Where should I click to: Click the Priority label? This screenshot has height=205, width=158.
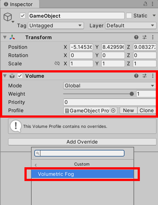(x=16, y=102)
